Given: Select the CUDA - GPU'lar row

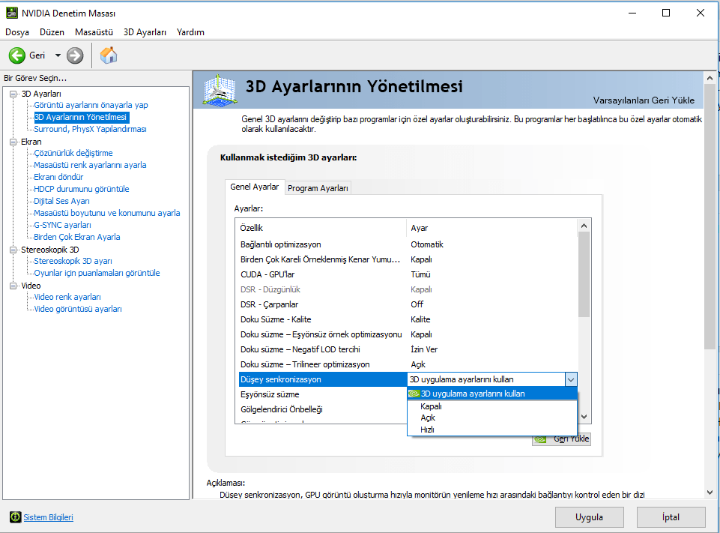Looking at the screenshot, I should 408,274.
